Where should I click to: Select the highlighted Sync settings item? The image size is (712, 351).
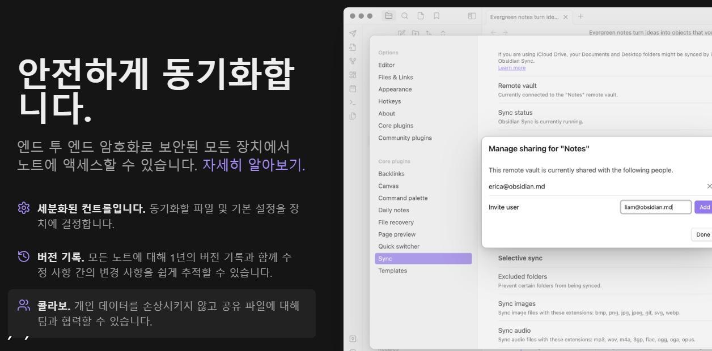click(423, 259)
